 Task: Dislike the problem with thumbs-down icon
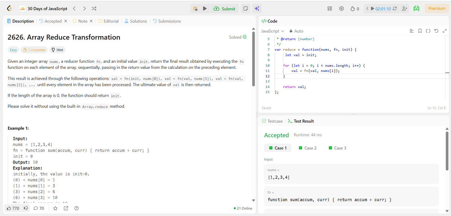(27, 208)
